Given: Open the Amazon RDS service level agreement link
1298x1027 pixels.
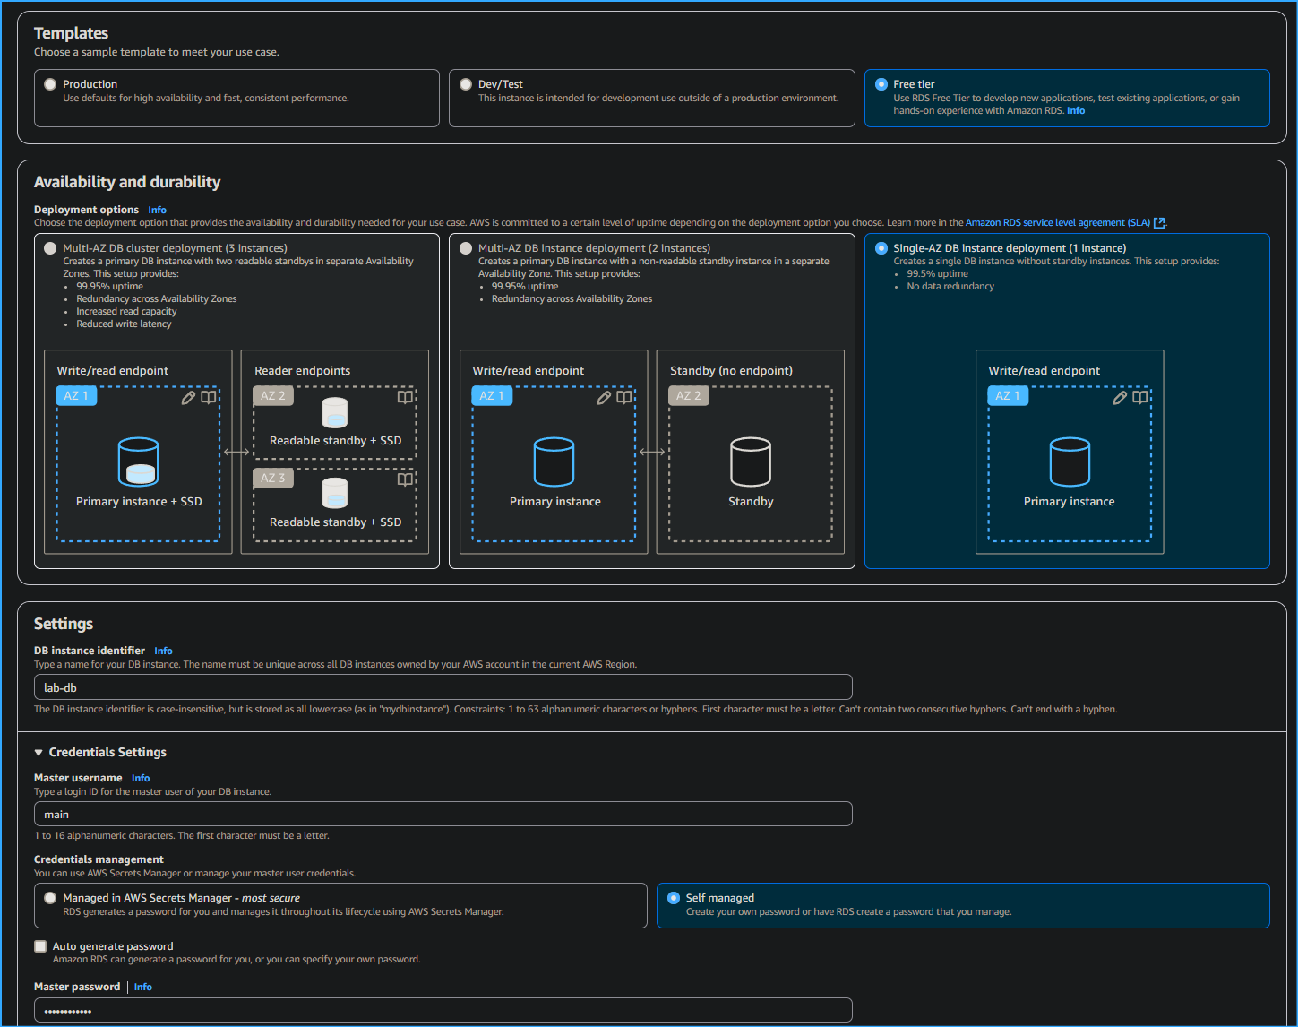Looking at the screenshot, I should (x=1057, y=221).
